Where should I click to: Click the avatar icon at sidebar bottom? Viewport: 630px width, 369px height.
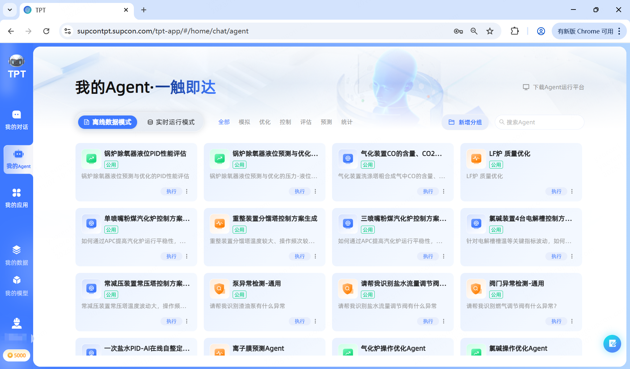(16, 323)
